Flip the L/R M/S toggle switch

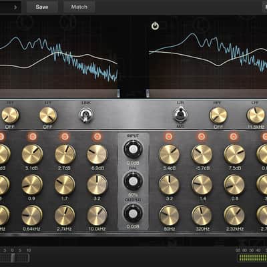coord(180,115)
